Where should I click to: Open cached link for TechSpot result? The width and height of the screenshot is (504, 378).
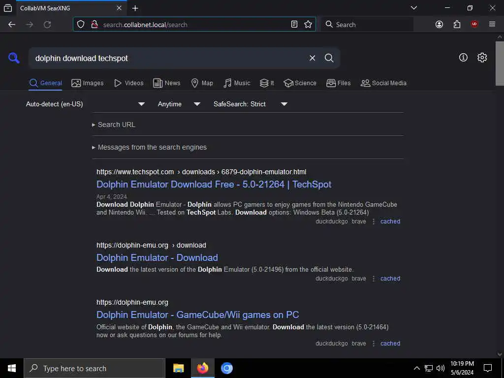coord(390,221)
